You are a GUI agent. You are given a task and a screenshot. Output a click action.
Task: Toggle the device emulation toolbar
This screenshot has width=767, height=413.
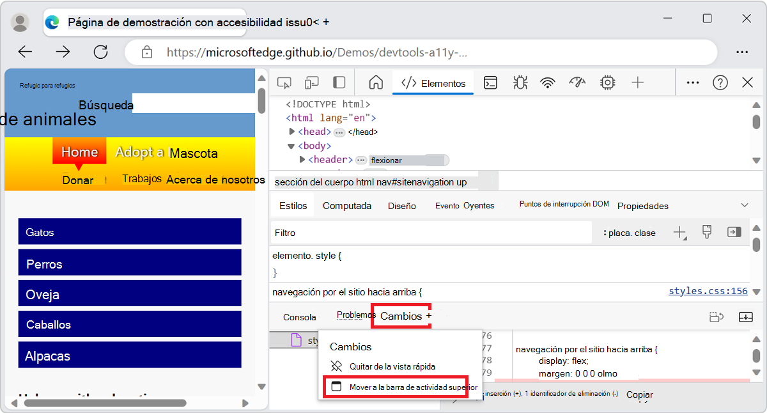[311, 82]
